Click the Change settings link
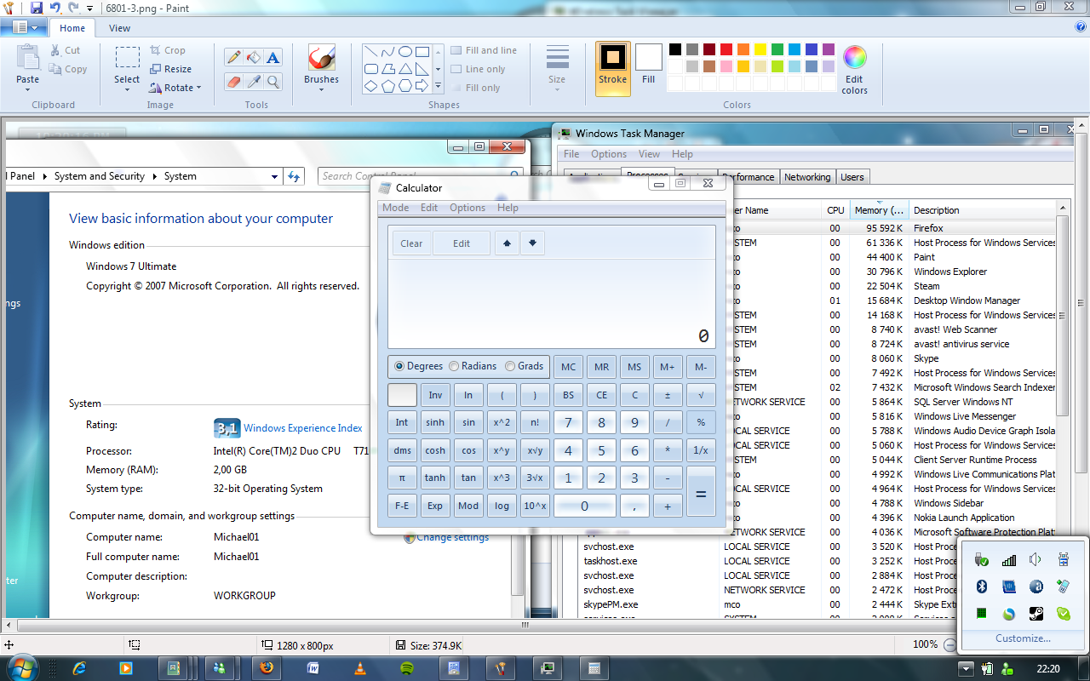This screenshot has width=1090, height=681. coord(452,538)
